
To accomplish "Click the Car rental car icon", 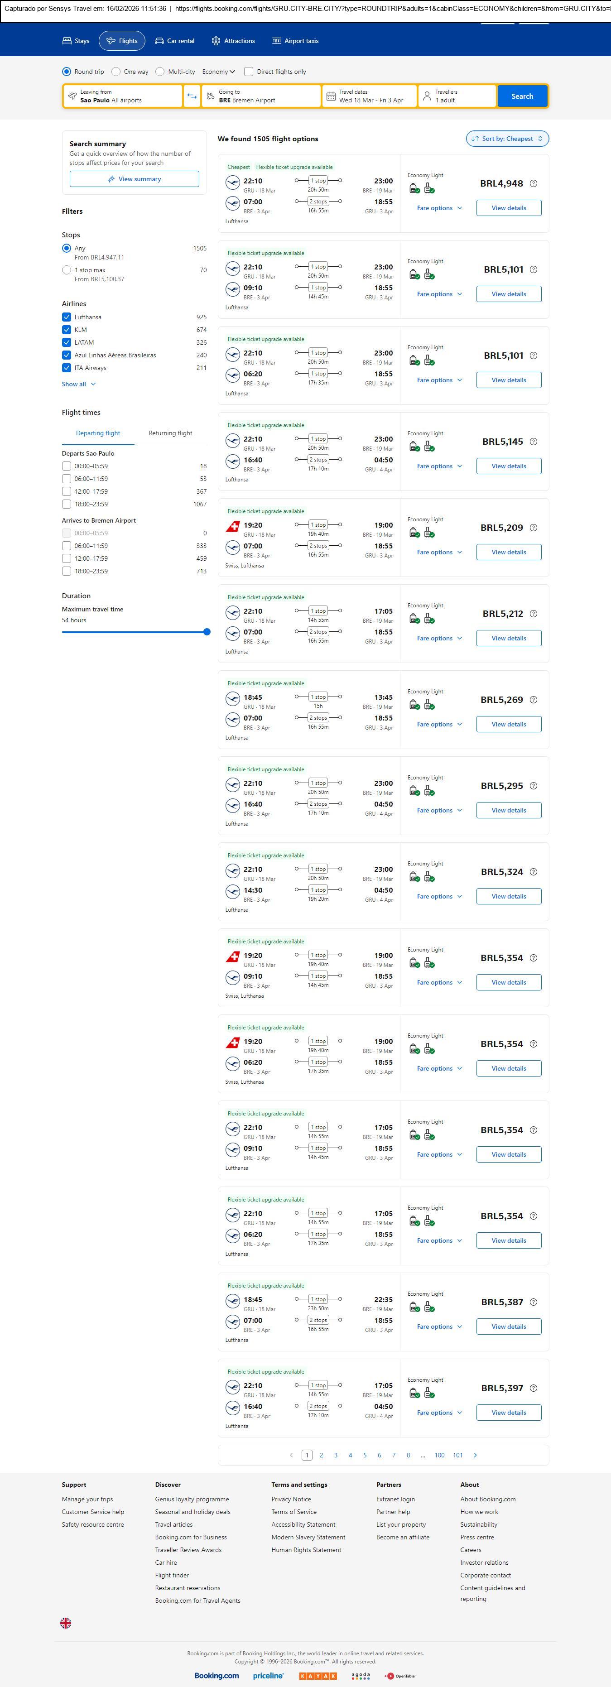I will pyautogui.click(x=159, y=41).
